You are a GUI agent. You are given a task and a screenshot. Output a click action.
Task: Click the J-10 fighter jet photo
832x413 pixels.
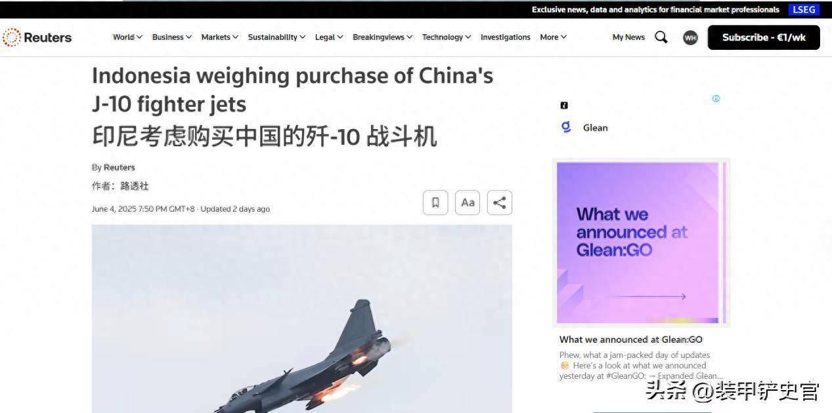[x=302, y=319]
